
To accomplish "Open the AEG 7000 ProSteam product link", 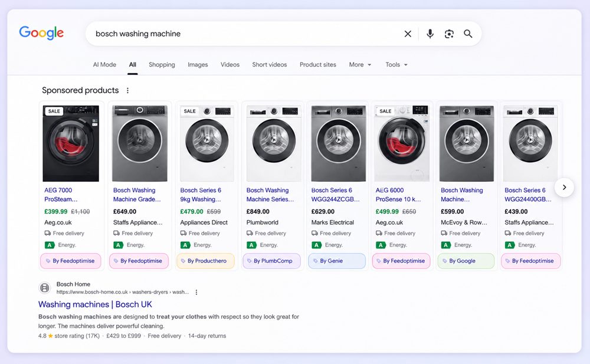I will tap(61, 195).
